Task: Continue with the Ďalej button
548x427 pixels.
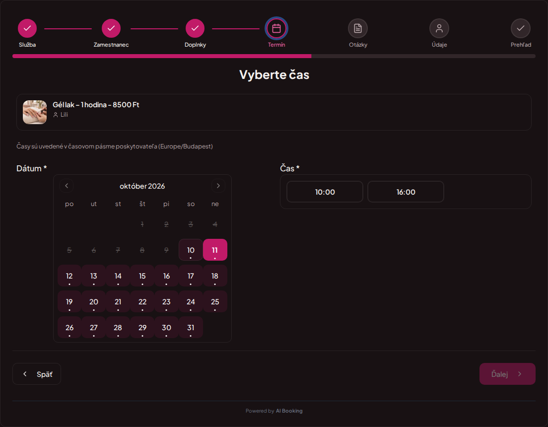Action: point(507,374)
